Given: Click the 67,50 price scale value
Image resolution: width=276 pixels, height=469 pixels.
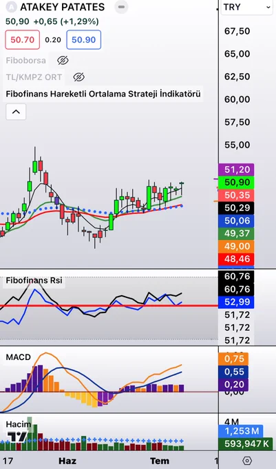Looking at the screenshot, I should (x=237, y=31).
